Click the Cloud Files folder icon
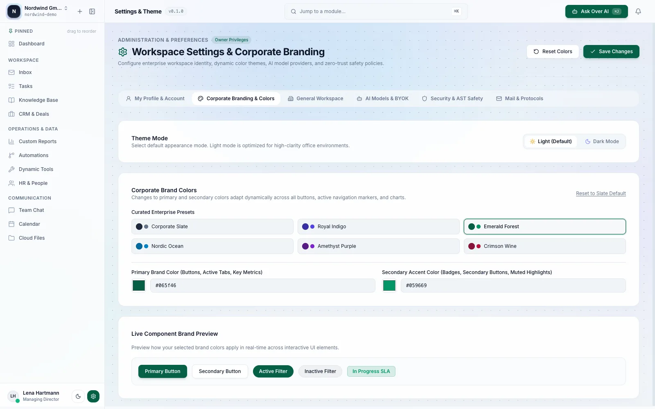 (x=11, y=238)
